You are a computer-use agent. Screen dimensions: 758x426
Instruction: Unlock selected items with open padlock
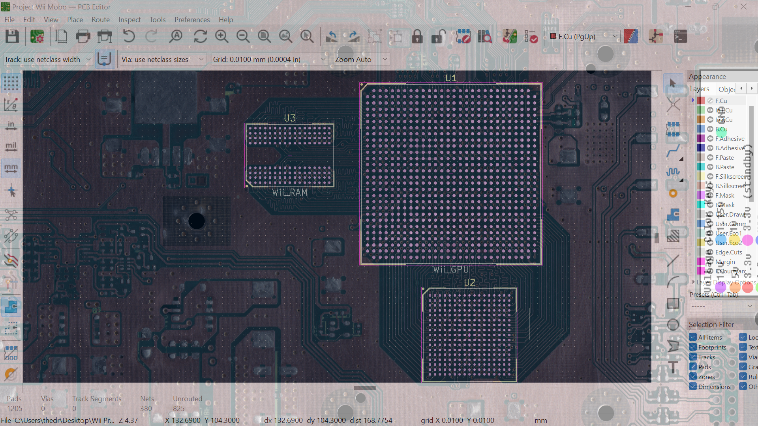coord(439,36)
